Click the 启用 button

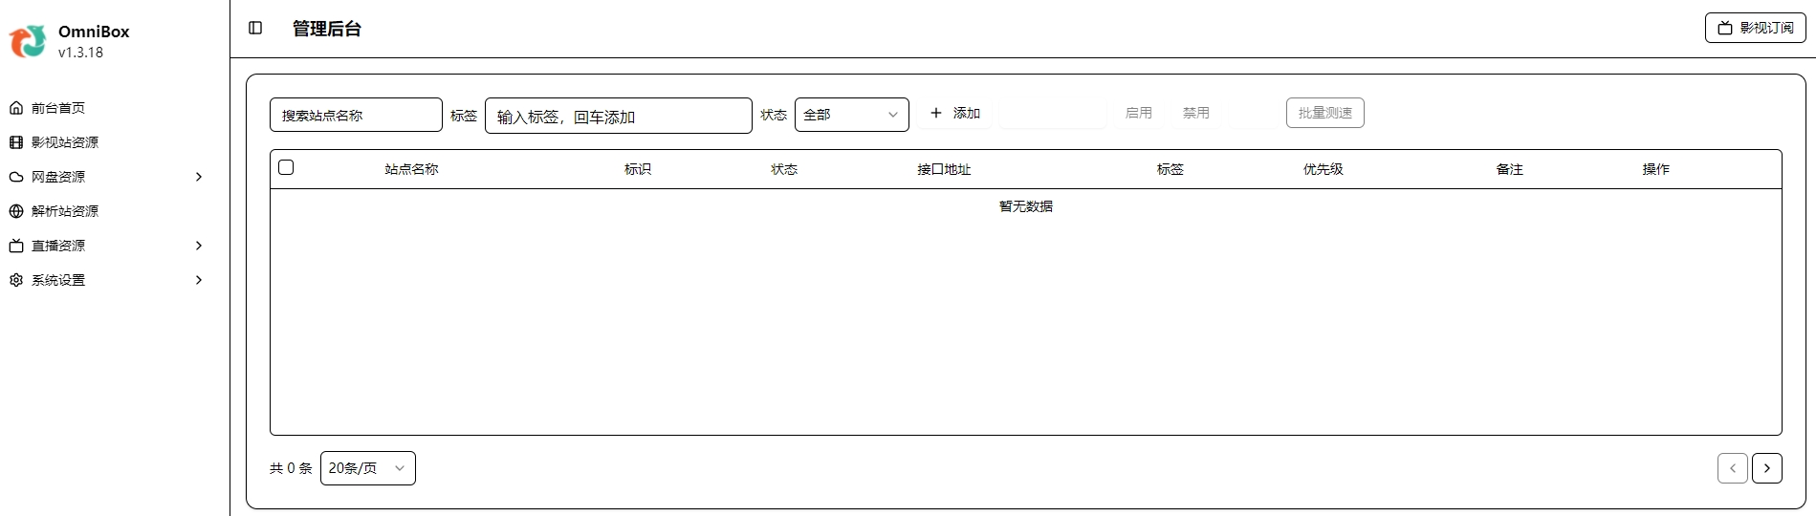1139,113
